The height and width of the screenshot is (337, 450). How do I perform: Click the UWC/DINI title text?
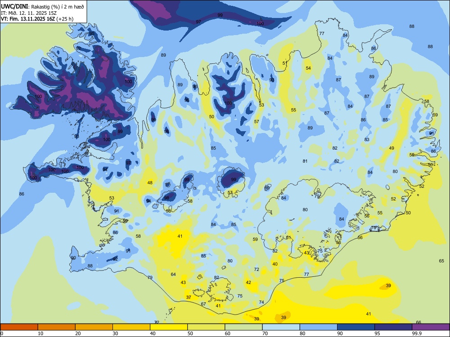tap(14, 6)
